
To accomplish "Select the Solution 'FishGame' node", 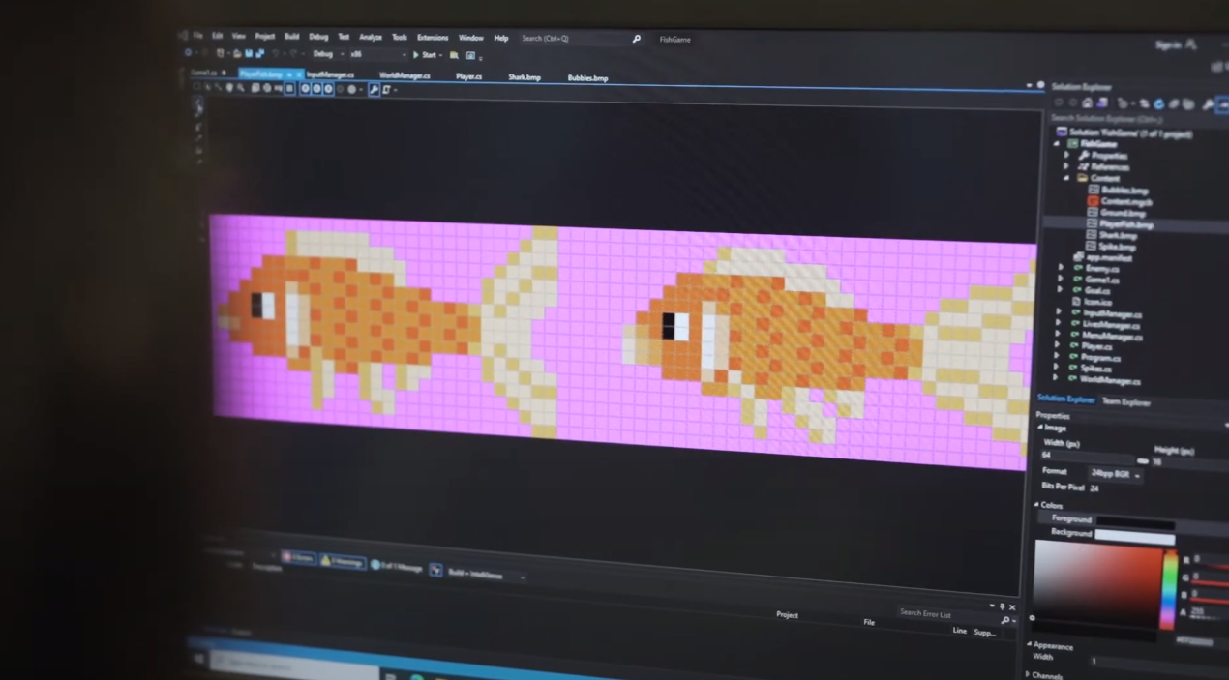I will [x=1124, y=133].
